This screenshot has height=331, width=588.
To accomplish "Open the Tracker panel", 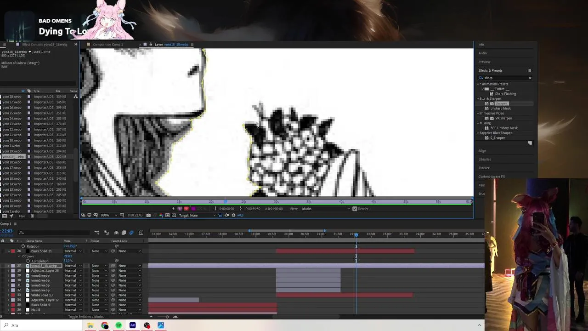I will (x=484, y=168).
